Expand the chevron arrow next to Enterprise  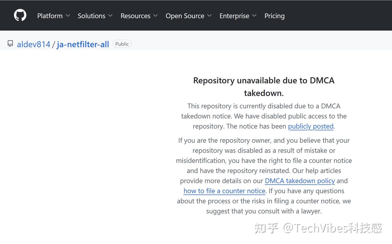254,16
